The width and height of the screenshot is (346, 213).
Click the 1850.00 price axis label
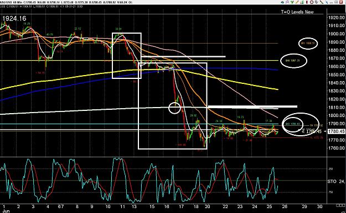pyautogui.click(x=336, y=74)
